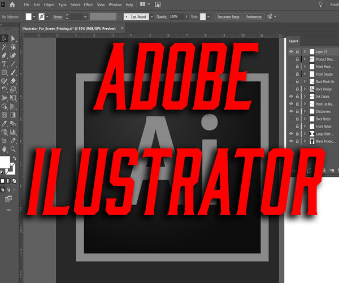Select the Rectangle tool
The height and width of the screenshot is (283, 339).
(4, 72)
